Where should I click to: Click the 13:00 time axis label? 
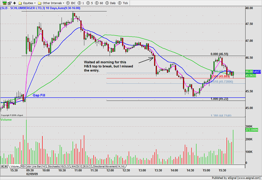point(142,170)
